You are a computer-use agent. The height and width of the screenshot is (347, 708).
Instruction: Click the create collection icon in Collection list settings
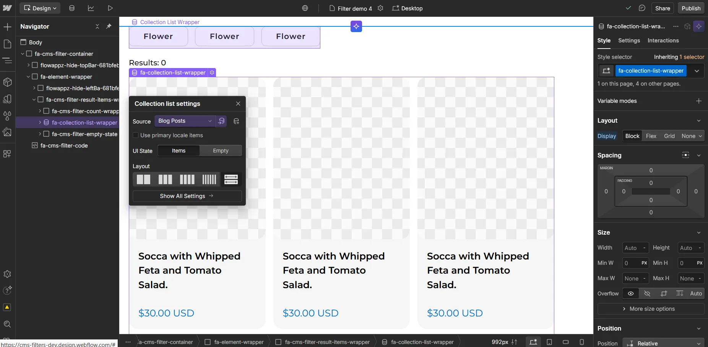point(236,121)
